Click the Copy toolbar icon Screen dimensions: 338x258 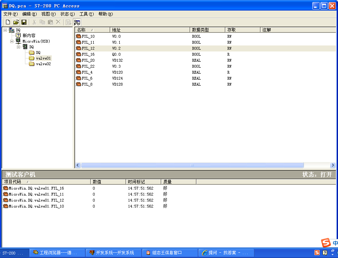(x=42, y=22)
